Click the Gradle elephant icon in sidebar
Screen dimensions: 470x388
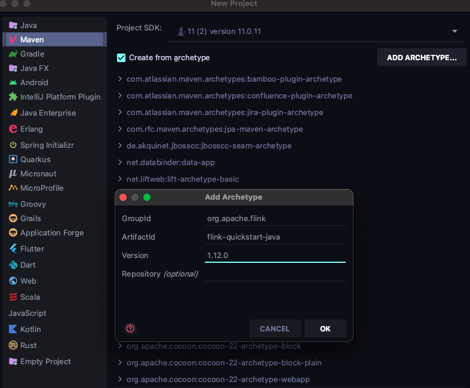[x=13, y=54]
